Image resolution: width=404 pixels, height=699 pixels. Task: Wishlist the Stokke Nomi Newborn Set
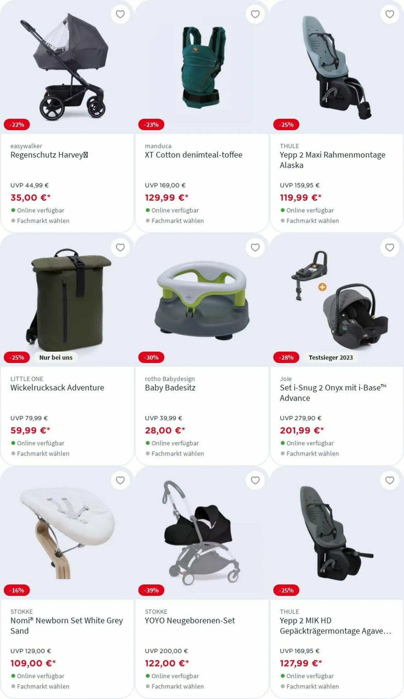coord(120,480)
